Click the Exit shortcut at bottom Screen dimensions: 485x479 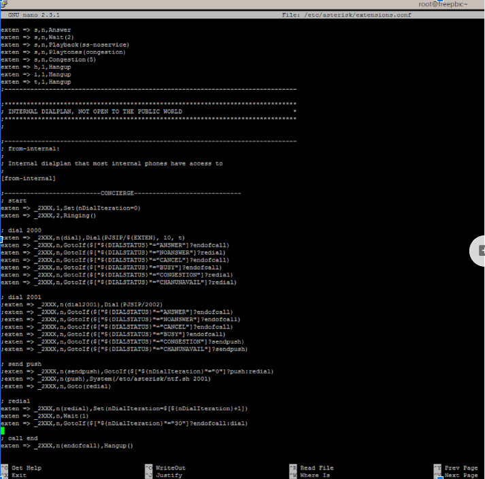click(x=18, y=475)
